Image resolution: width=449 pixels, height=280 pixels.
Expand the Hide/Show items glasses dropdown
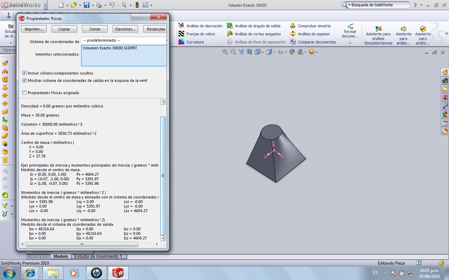coord(286,52)
